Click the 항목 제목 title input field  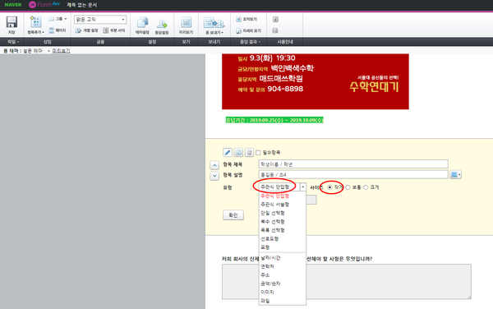353,164
